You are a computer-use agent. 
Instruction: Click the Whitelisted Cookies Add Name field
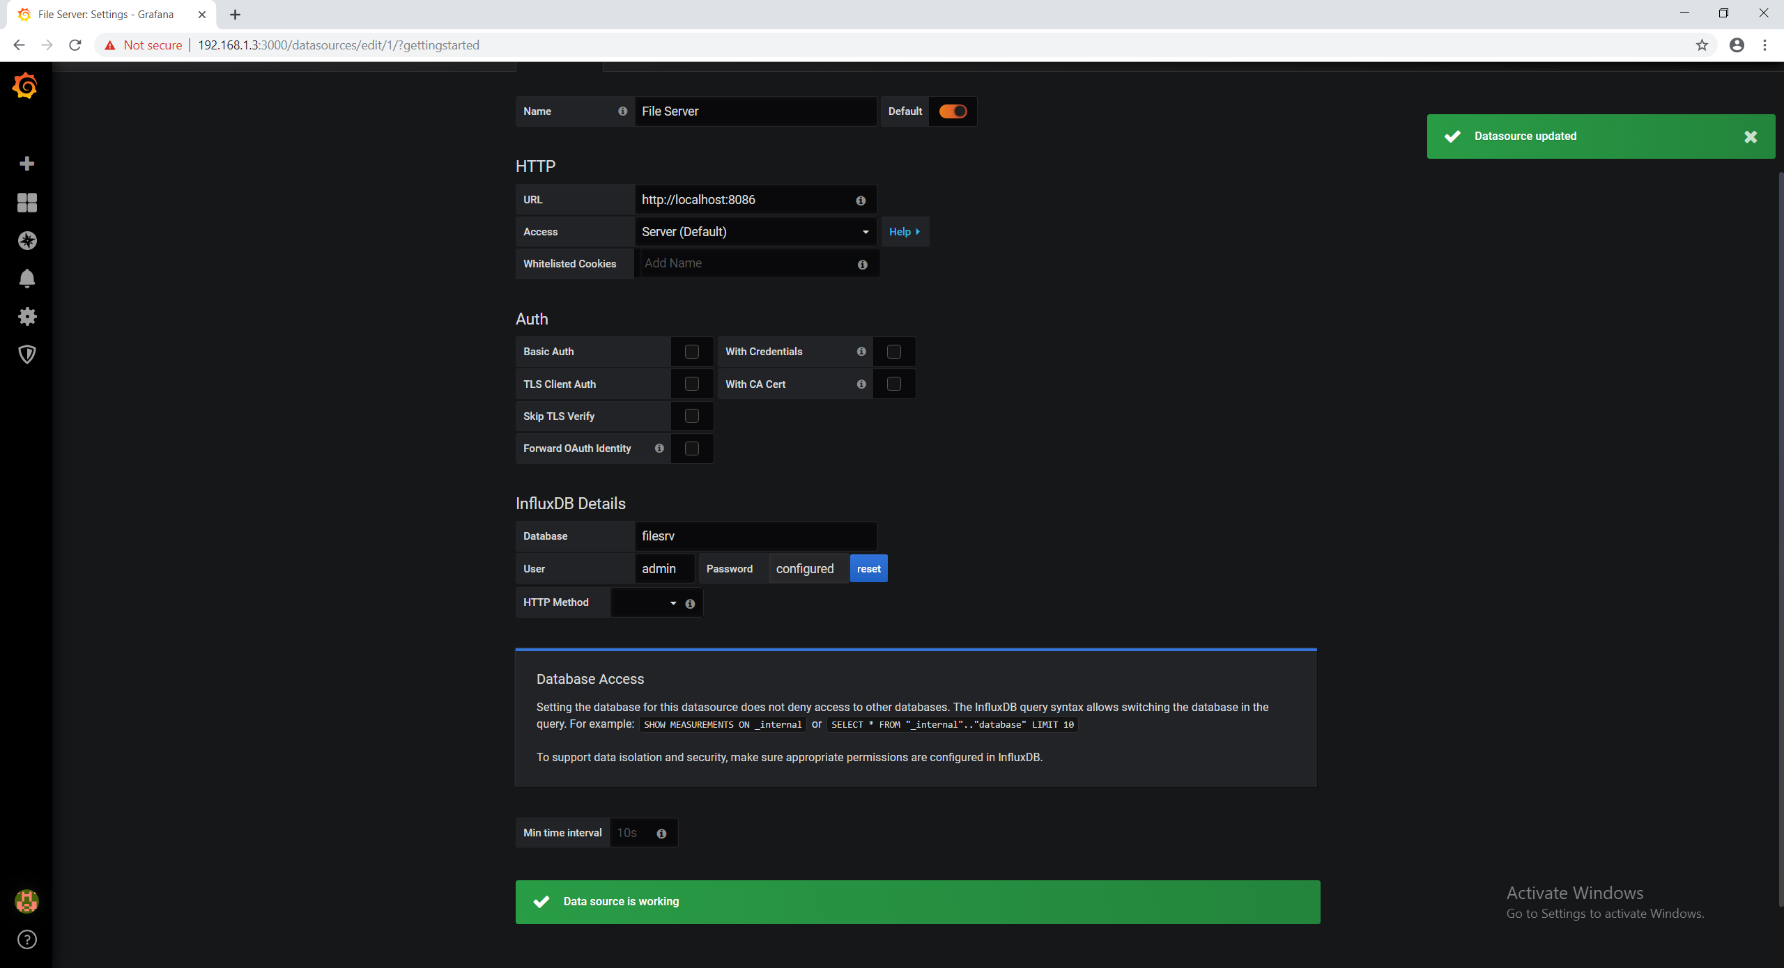756,263
